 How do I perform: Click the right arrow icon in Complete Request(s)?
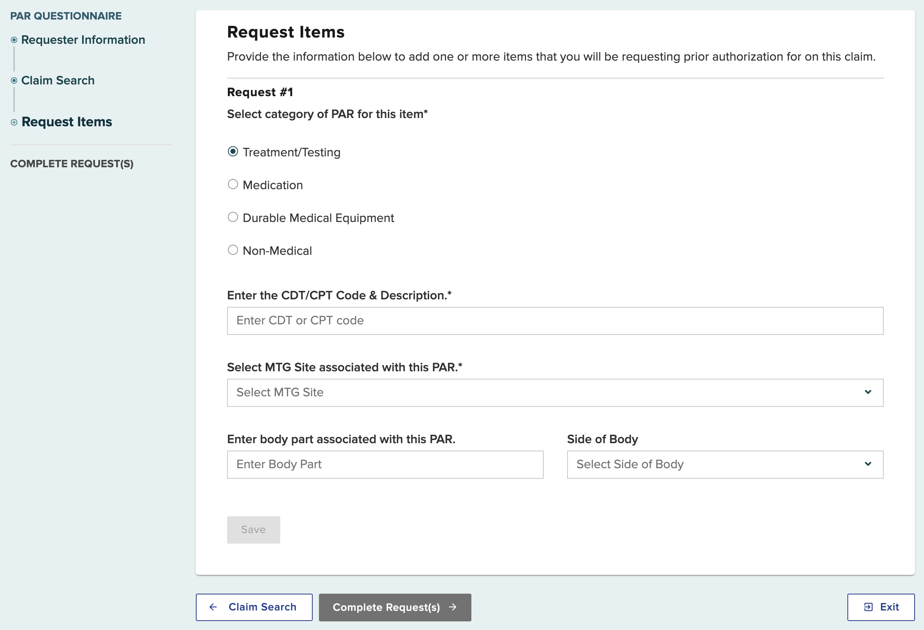(453, 607)
